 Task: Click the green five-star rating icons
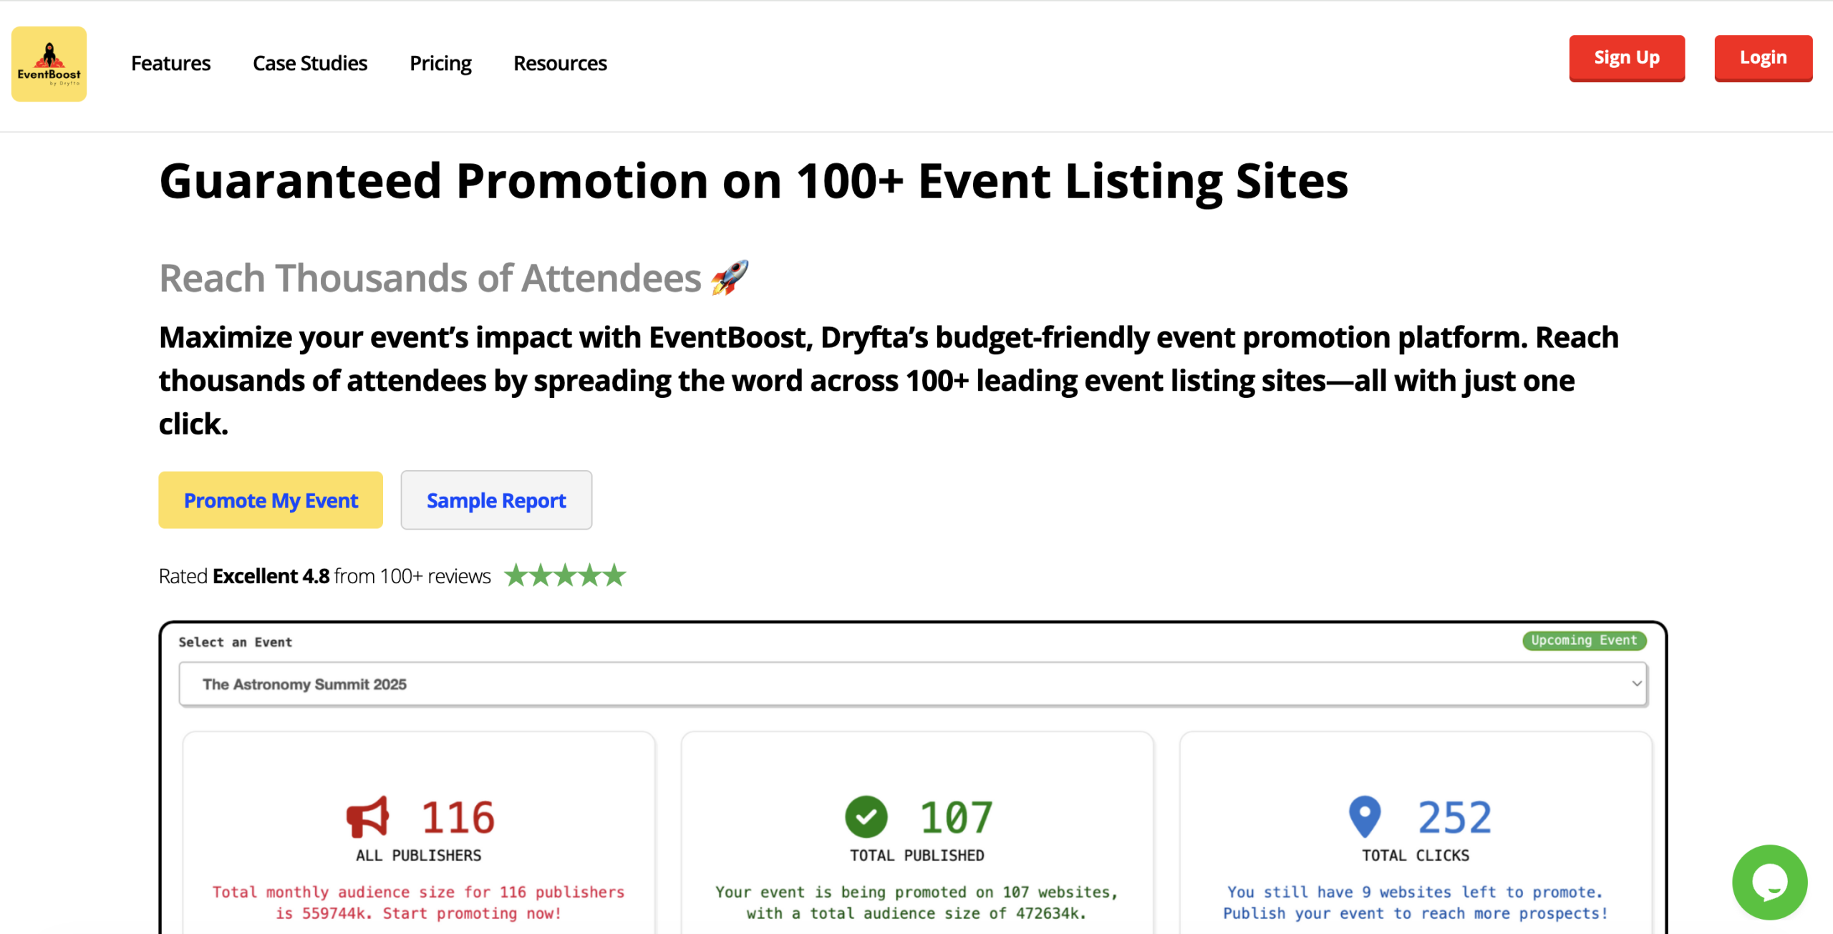pos(566,575)
